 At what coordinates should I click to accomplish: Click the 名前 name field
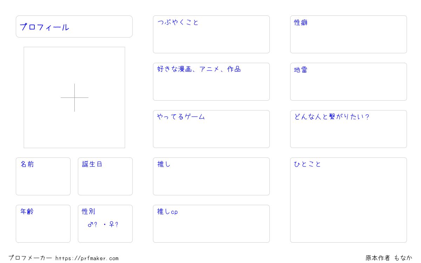[x=43, y=176]
